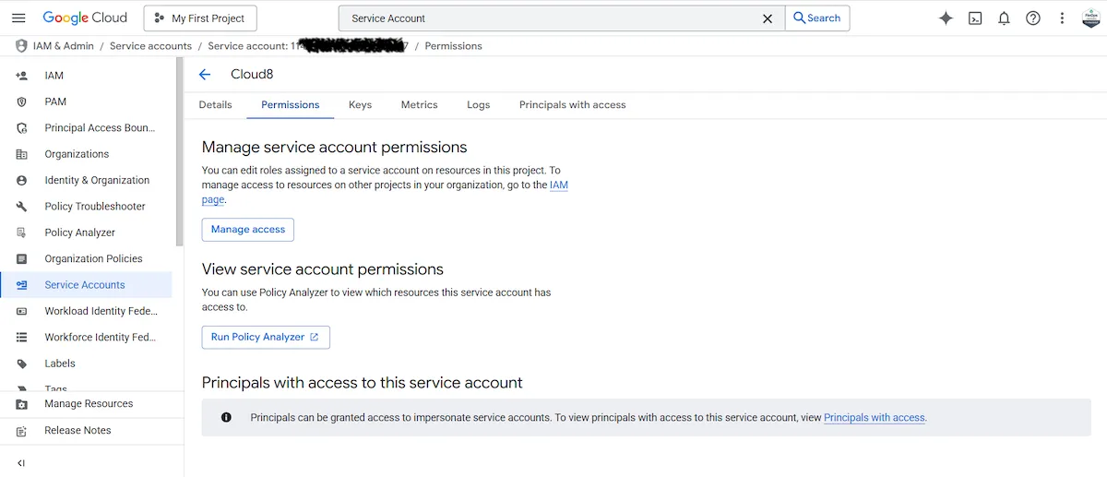Click the Search button

point(817,18)
